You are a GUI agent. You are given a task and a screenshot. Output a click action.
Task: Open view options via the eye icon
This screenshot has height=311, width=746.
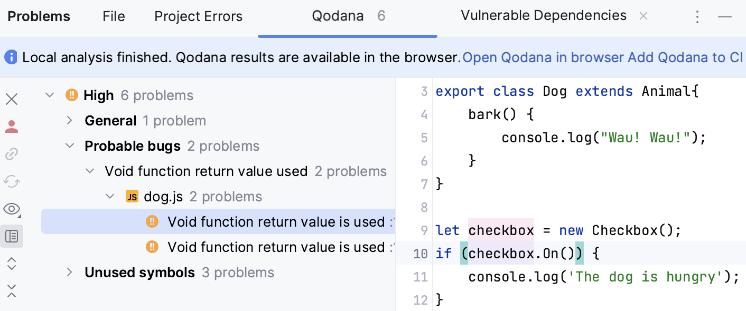(12, 209)
